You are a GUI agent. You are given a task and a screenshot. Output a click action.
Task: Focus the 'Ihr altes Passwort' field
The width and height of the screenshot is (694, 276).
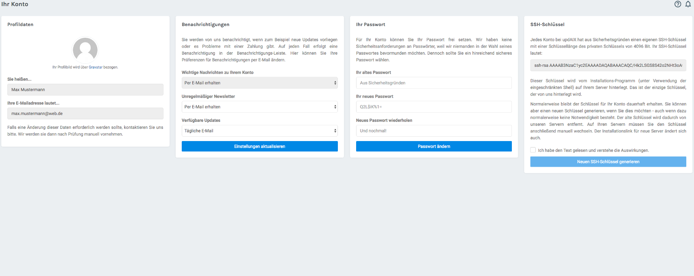tap(434, 83)
